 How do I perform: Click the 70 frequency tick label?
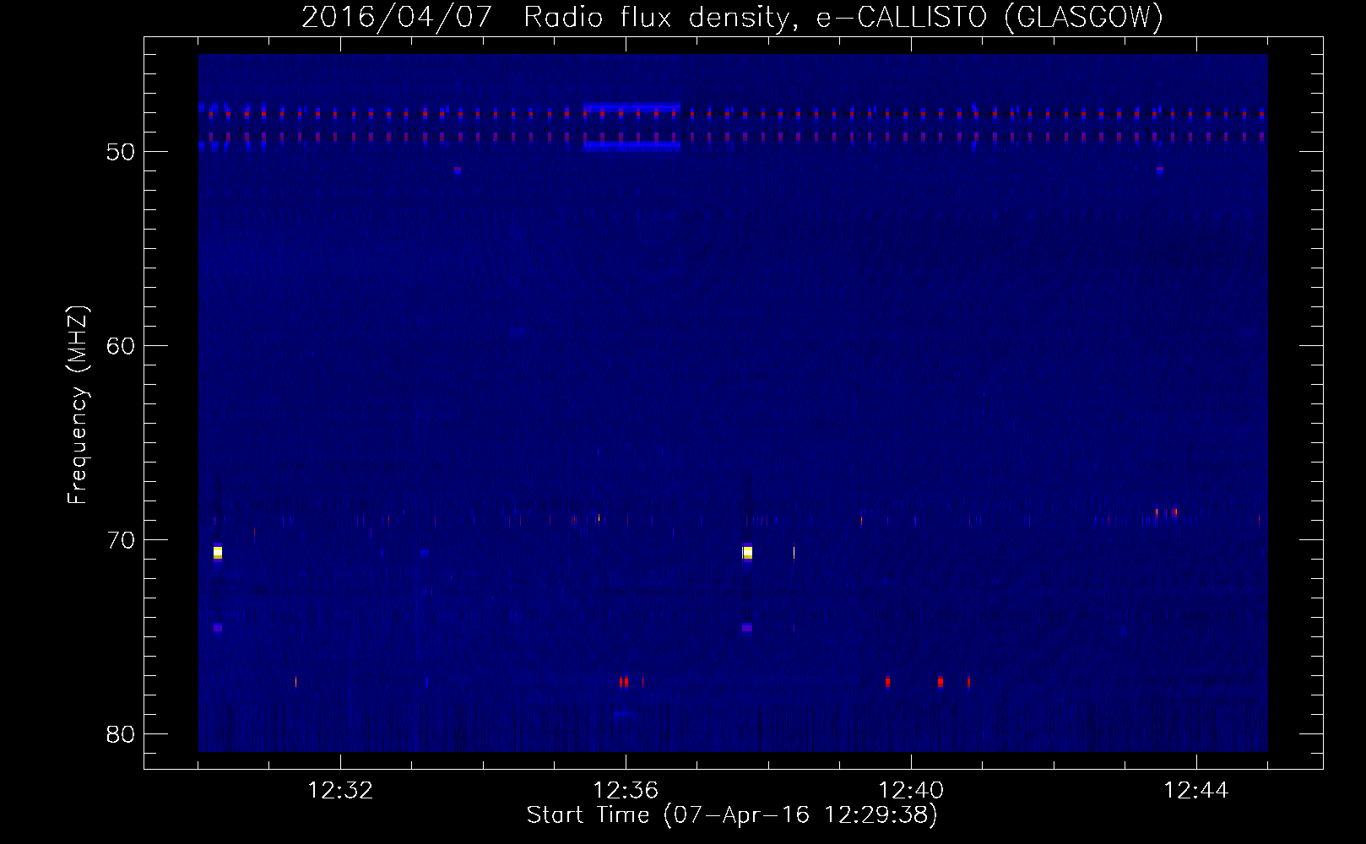(x=121, y=540)
